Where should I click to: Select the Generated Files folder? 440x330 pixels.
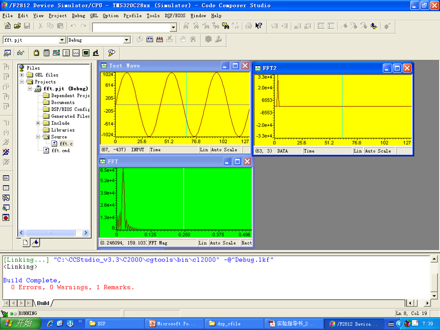(70, 116)
